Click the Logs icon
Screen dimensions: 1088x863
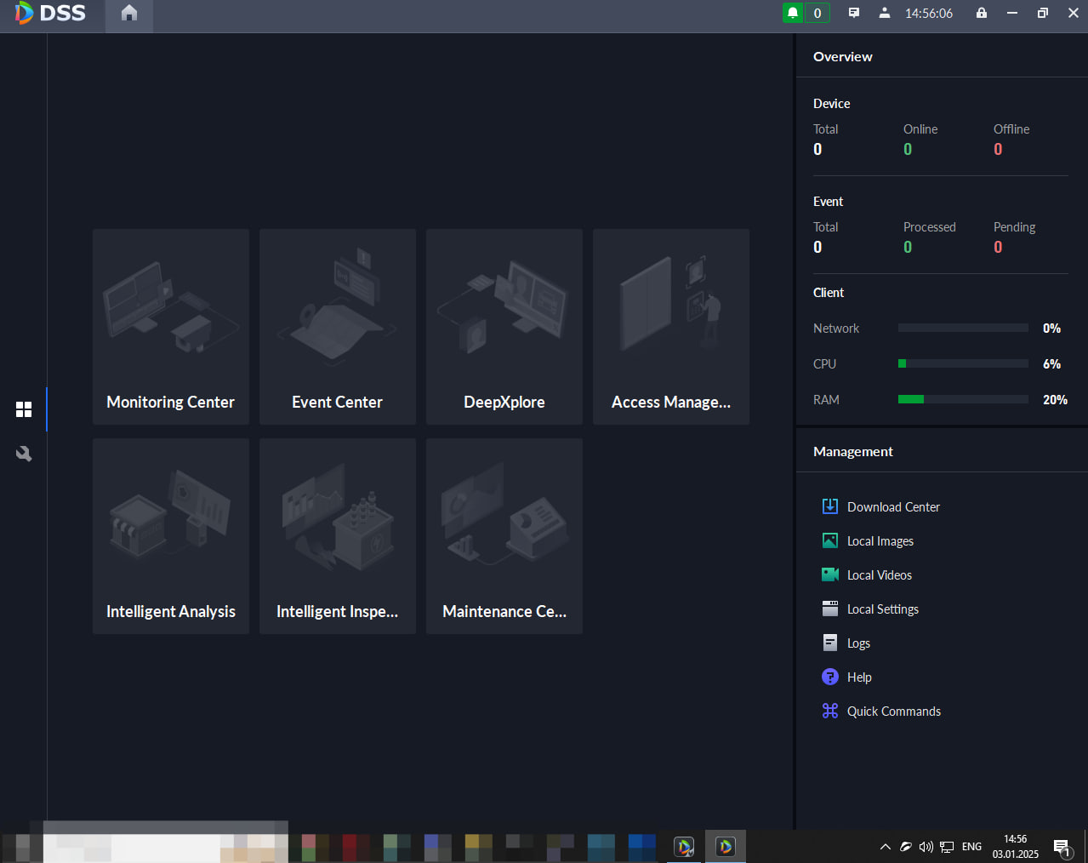[x=830, y=643]
